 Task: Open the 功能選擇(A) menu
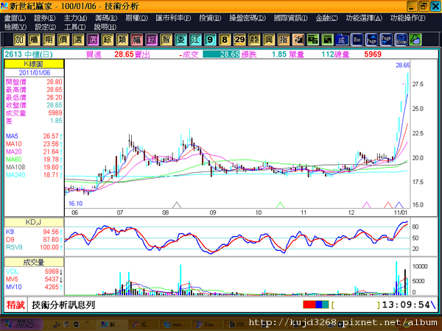point(364,18)
